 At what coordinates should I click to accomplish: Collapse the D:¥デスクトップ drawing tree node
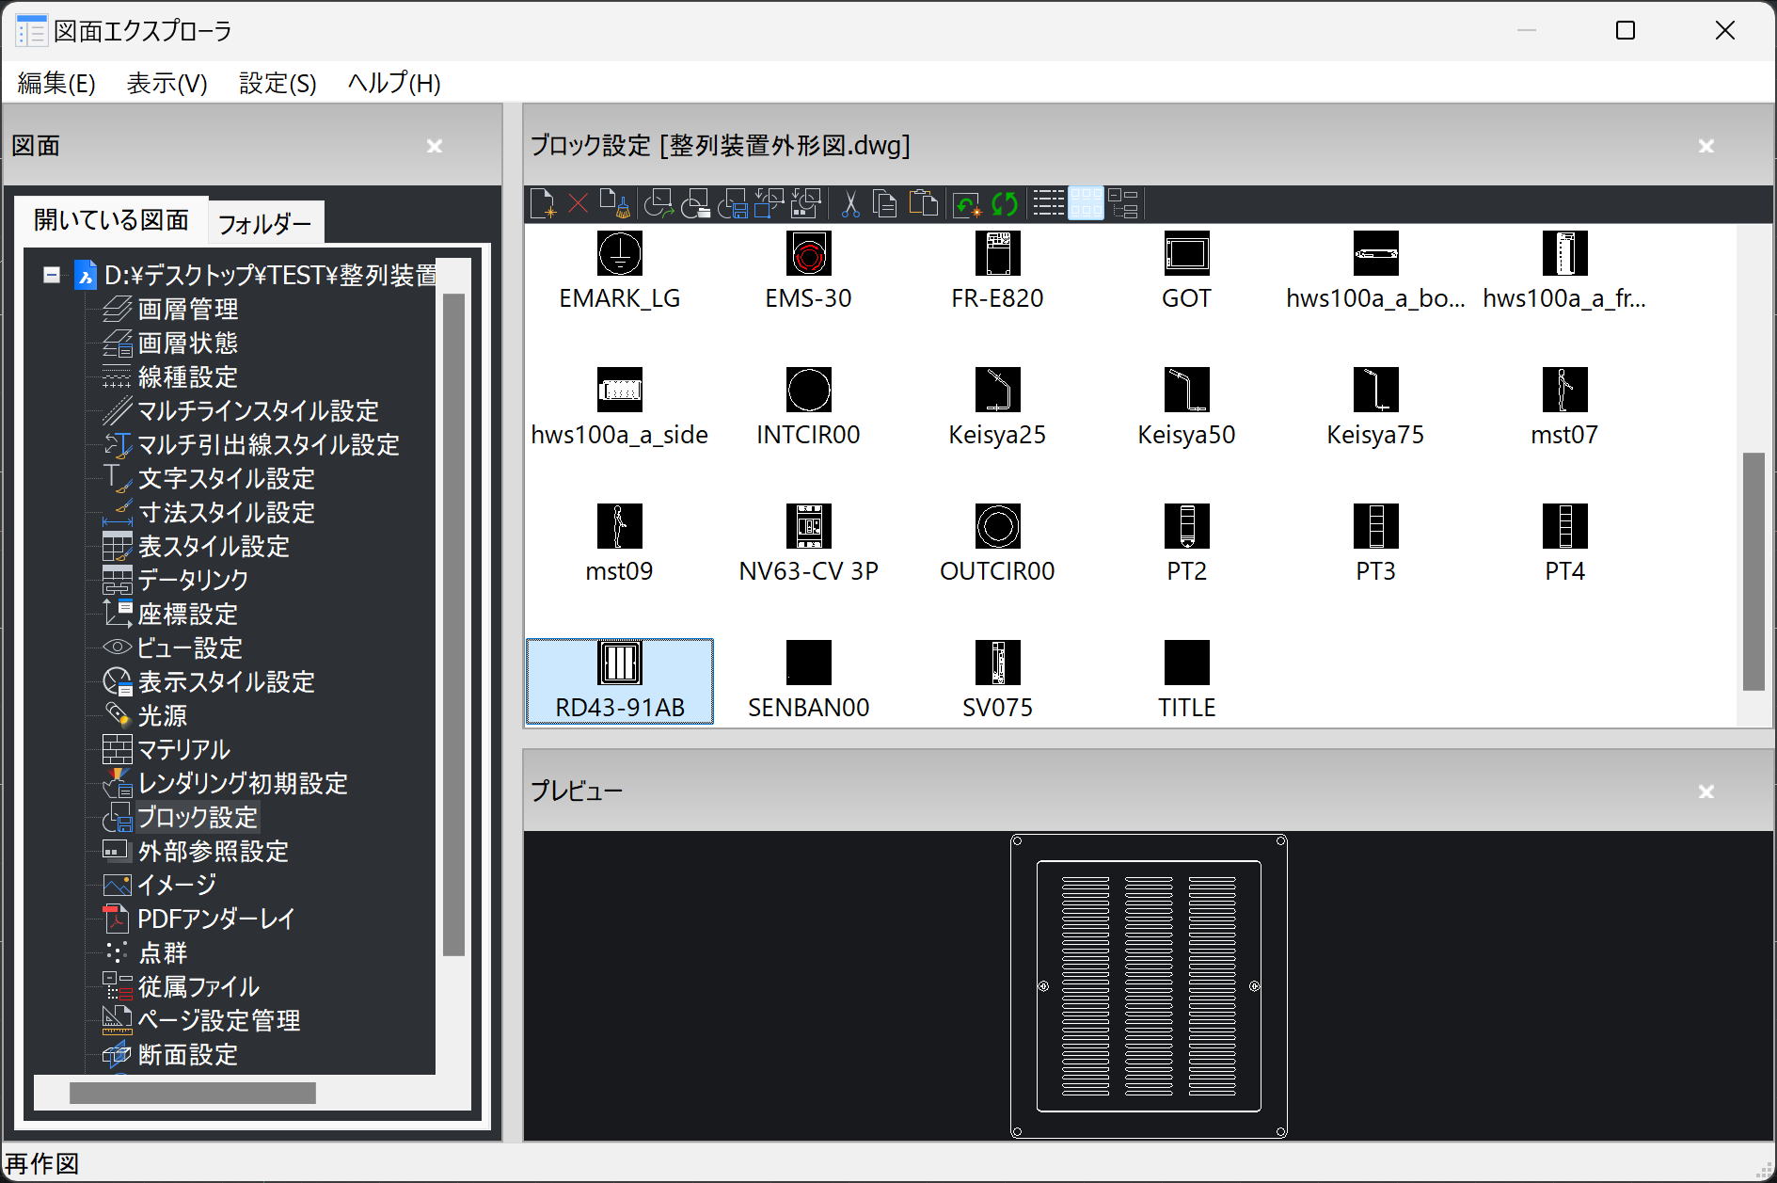click(x=52, y=276)
